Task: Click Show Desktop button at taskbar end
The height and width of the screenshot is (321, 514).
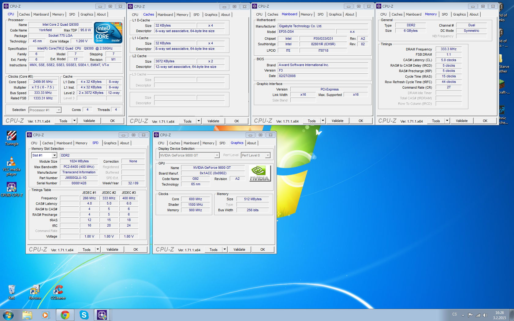Action: (x=512, y=315)
